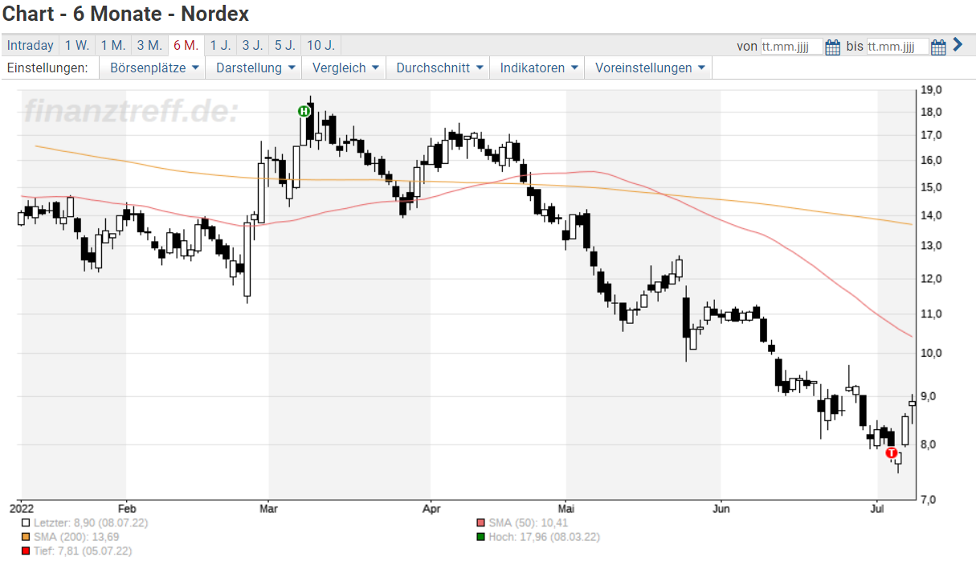Viewport: 980px width, 565px height.
Task: Open the Voreinstellungen dropdown
Action: 649,68
